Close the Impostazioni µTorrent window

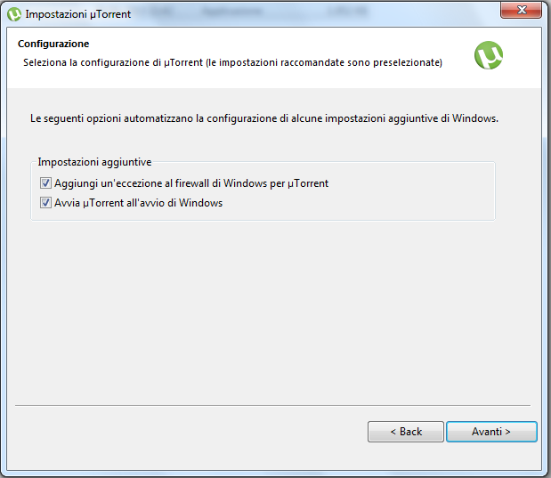tap(521, 10)
